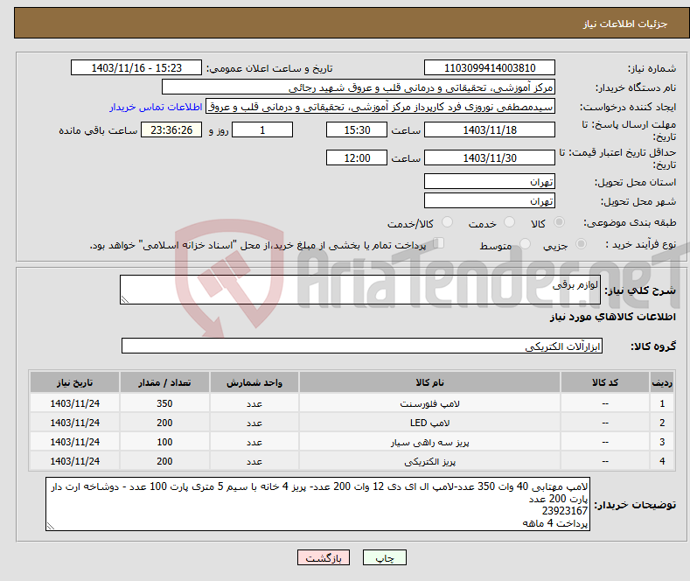Click the چاپ (print) button
This screenshot has height=581, width=690.
pos(384,557)
